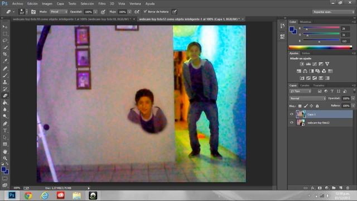Open the Imagen menu
Viewport: 357px width, 201px height.
coord(47,4)
